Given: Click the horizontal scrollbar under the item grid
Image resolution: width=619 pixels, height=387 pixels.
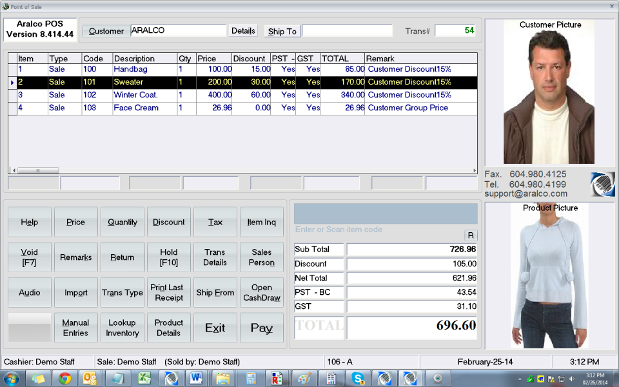Looking at the screenshot, I should click(39, 170).
